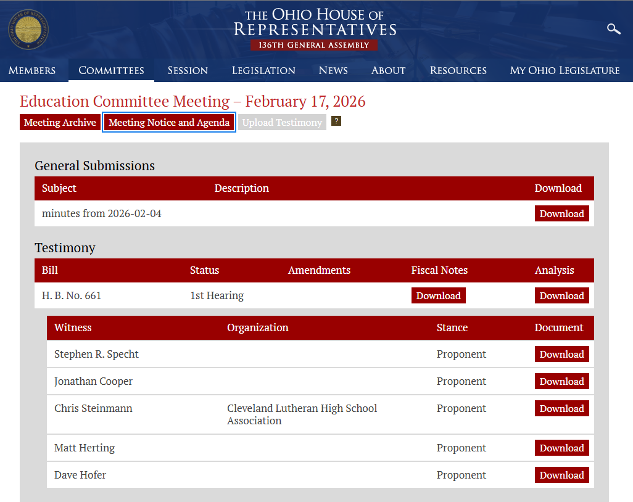Download Dave Hofer testimony document
The width and height of the screenshot is (633, 502).
[x=561, y=475]
